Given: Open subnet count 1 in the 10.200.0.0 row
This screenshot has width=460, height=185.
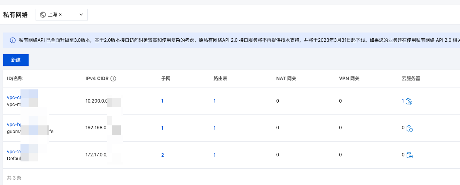Looking at the screenshot, I should click(x=162, y=101).
